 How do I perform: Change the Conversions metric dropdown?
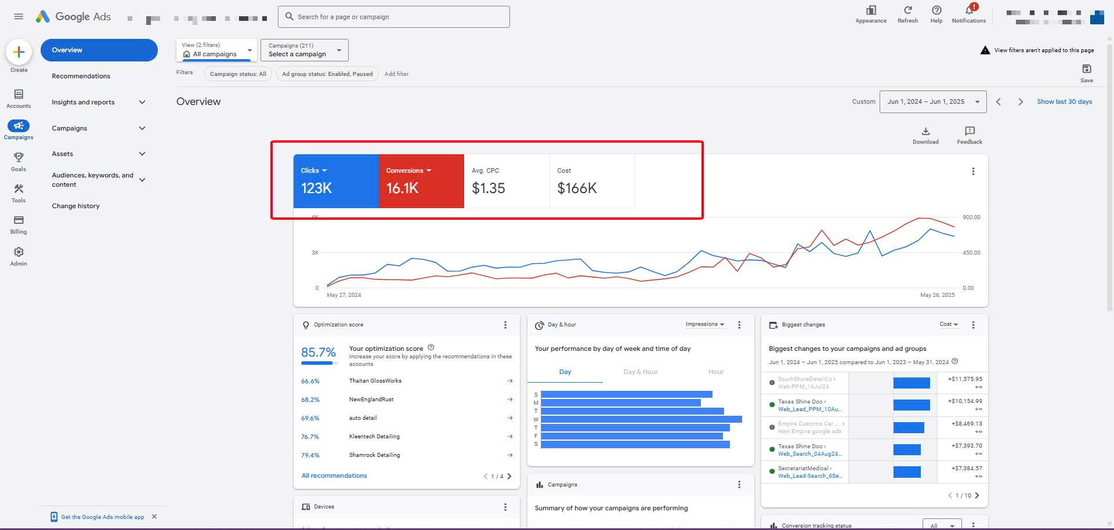pyautogui.click(x=408, y=170)
